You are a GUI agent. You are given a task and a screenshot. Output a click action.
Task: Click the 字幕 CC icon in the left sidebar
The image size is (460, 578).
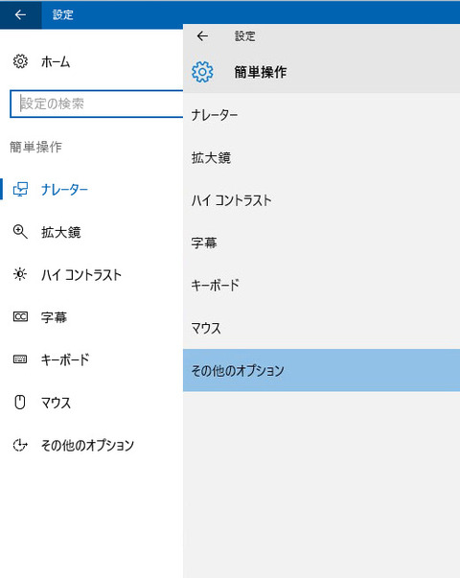tap(20, 316)
